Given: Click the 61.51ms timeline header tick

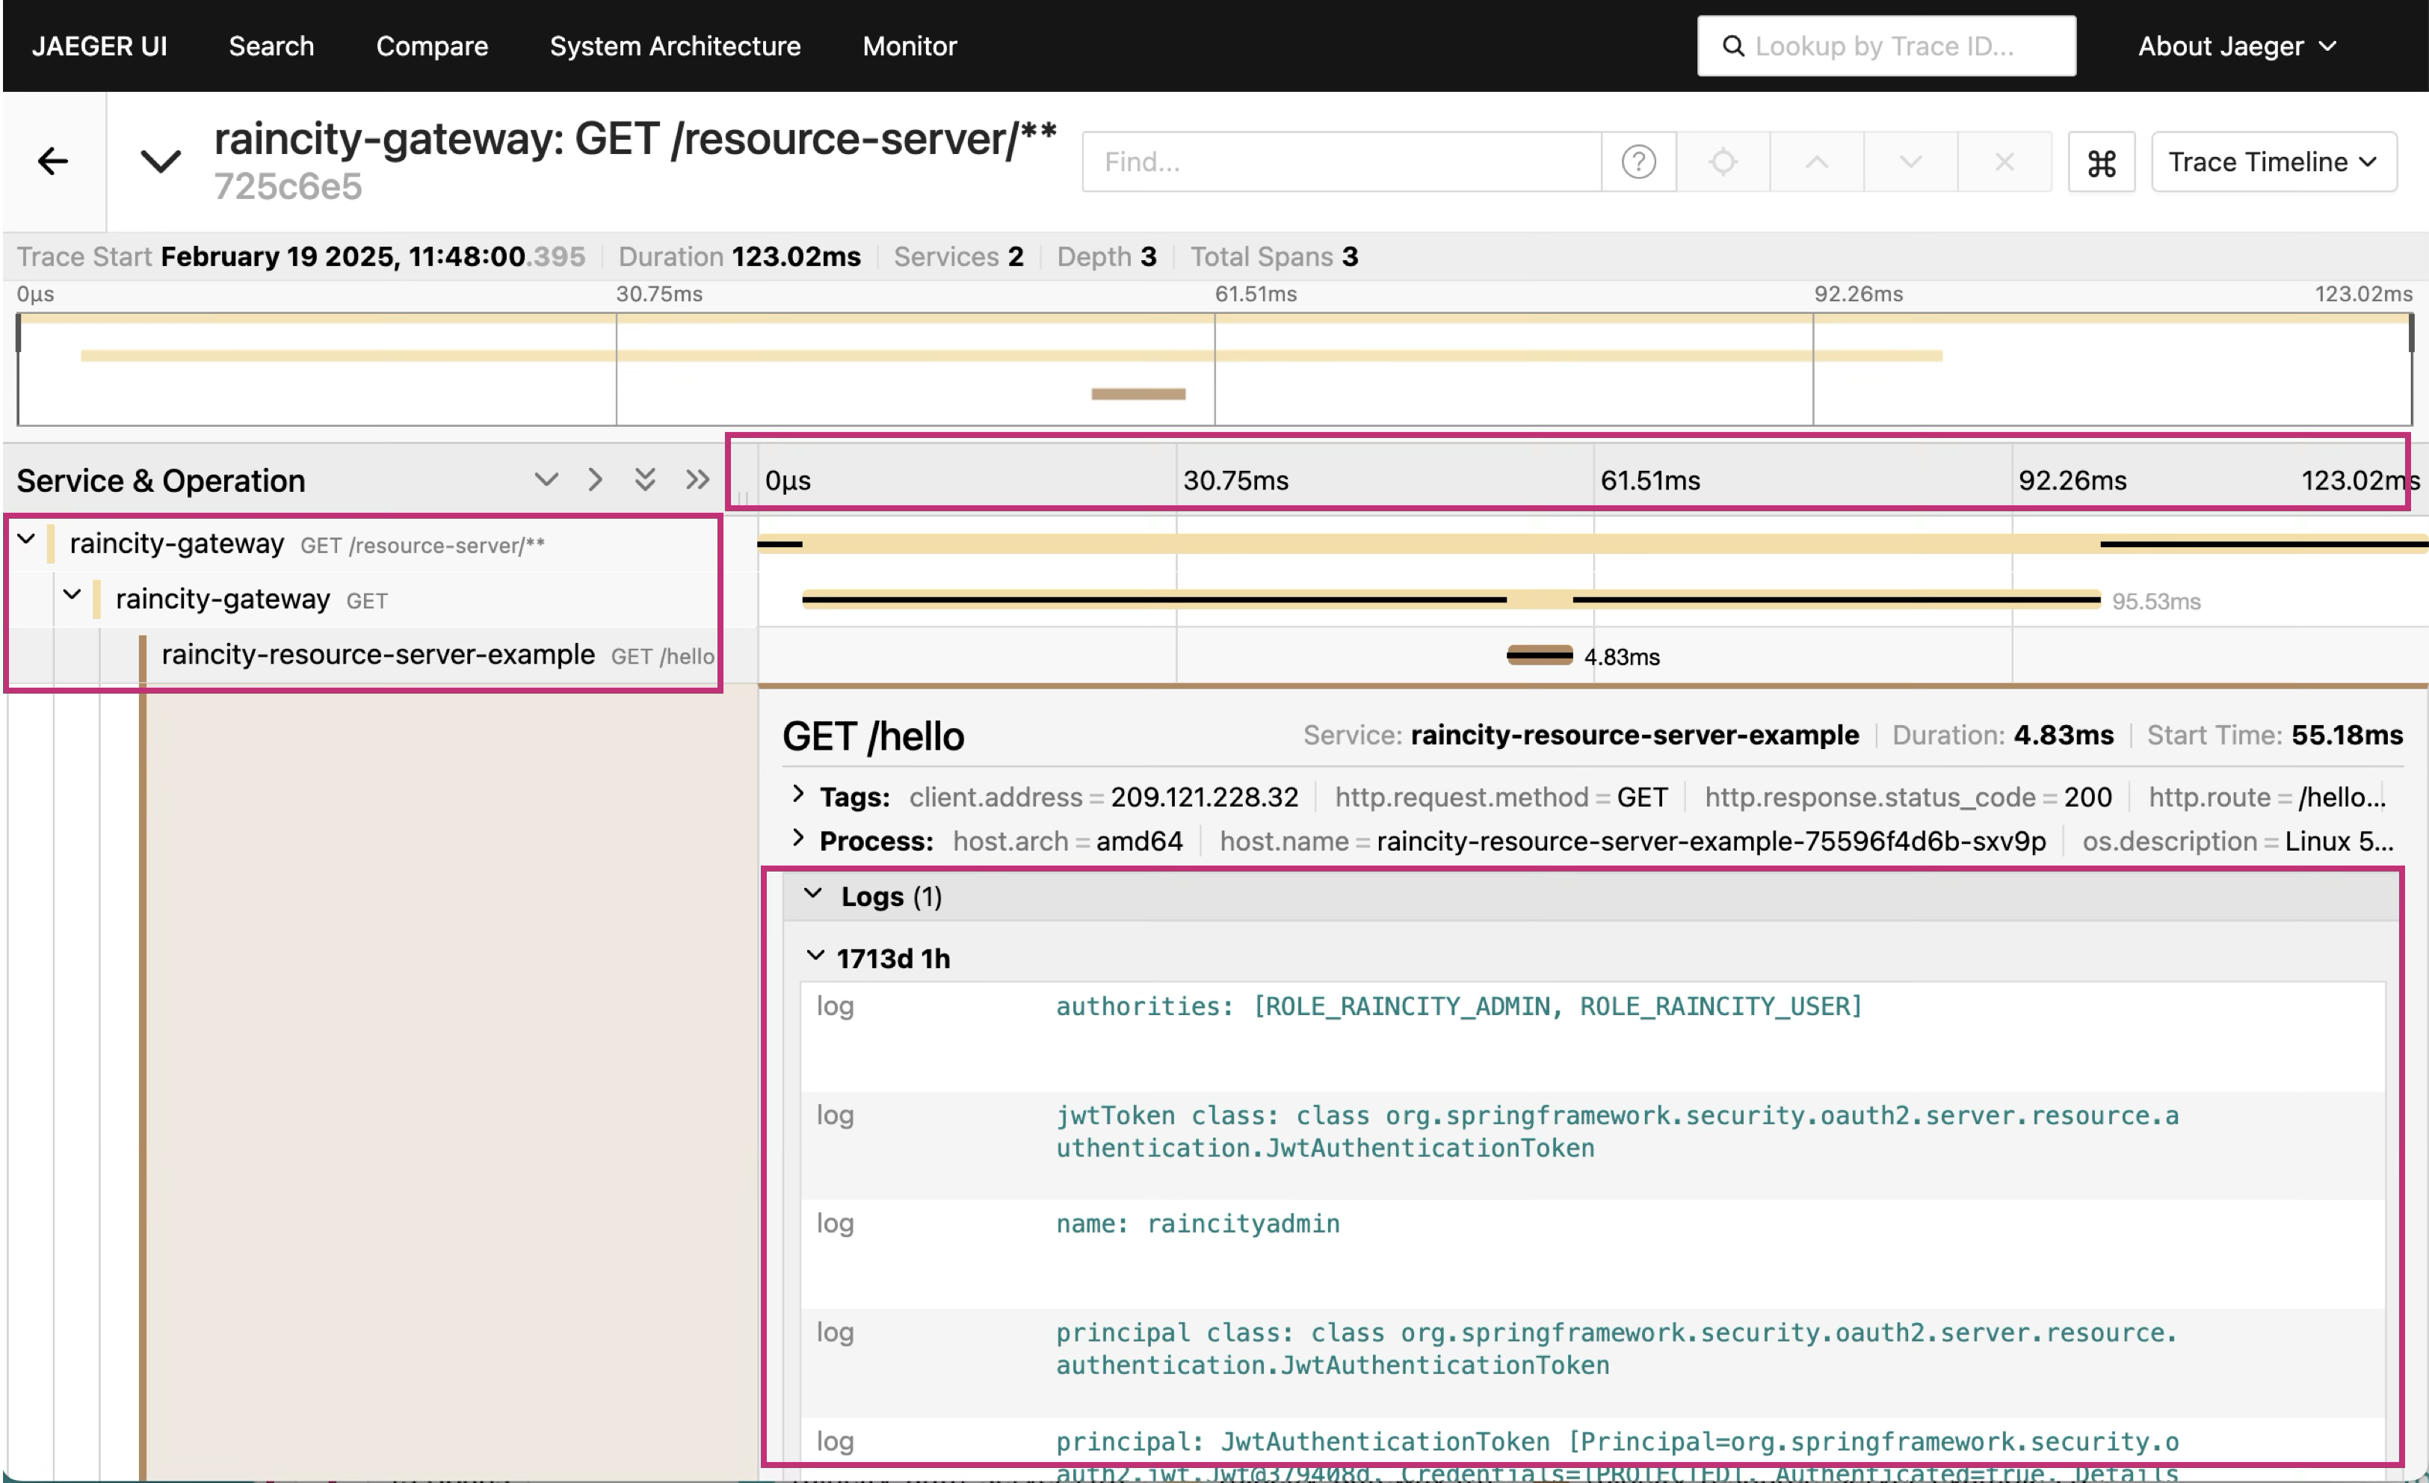Looking at the screenshot, I should [1649, 480].
